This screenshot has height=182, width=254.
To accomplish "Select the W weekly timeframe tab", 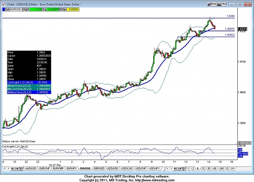I will click(x=232, y=169).
